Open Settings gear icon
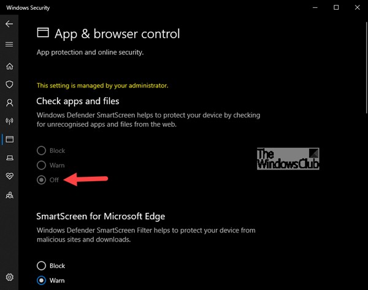The height and width of the screenshot is (290, 368). coord(9,277)
